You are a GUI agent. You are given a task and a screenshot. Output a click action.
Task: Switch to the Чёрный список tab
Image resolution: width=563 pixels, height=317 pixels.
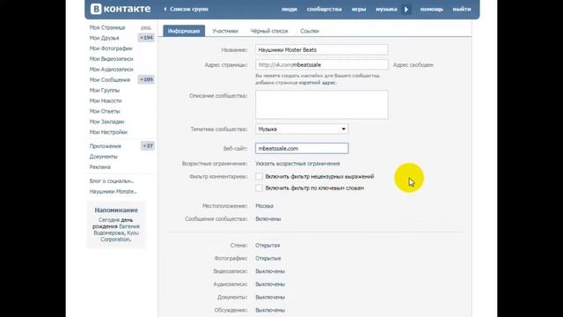(x=269, y=31)
